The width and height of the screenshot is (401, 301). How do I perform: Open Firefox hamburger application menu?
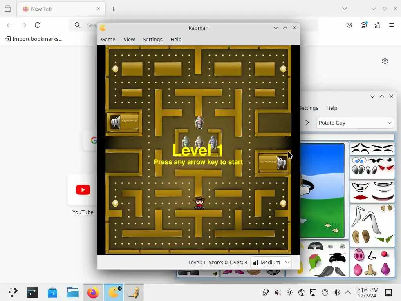tap(392, 25)
